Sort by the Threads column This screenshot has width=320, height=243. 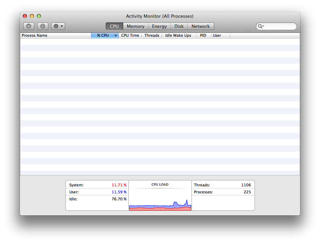152,35
